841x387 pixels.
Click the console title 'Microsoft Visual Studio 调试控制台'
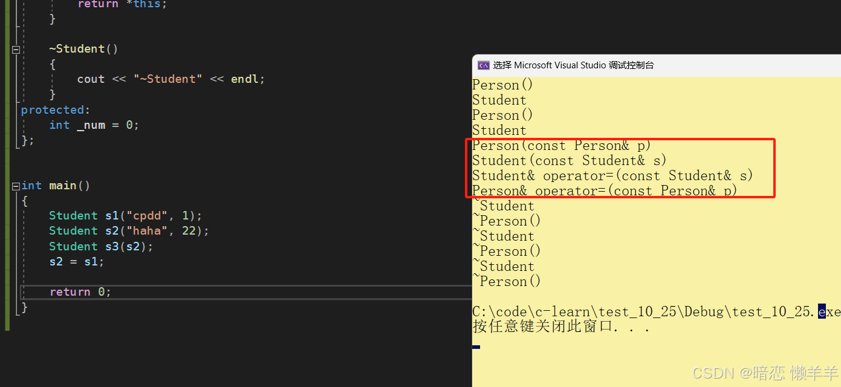pos(584,65)
